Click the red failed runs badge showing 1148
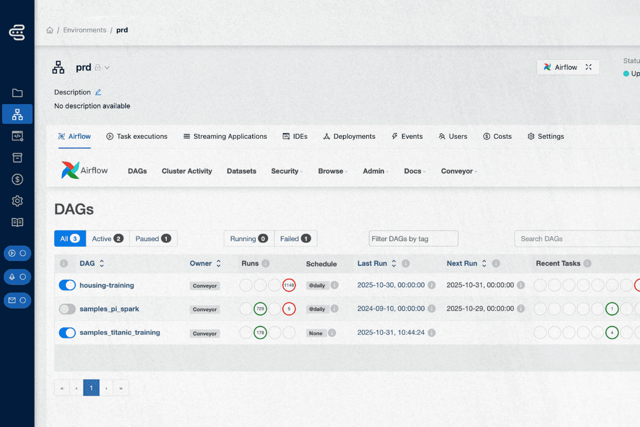Image resolution: width=640 pixels, height=427 pixels. pos(289,285)
